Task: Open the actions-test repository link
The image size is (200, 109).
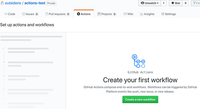Action: click(35, 3)
